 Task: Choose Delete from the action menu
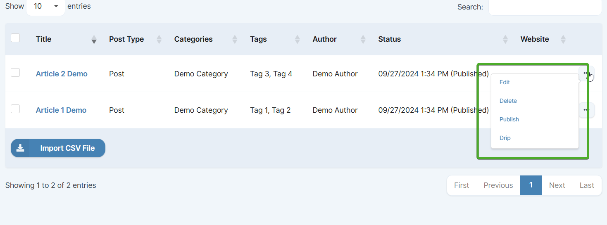click(508, 101)
